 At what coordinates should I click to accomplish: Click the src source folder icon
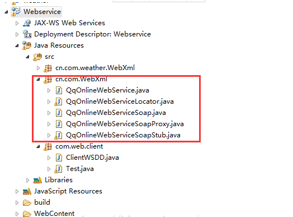click(x=37, y=57)
